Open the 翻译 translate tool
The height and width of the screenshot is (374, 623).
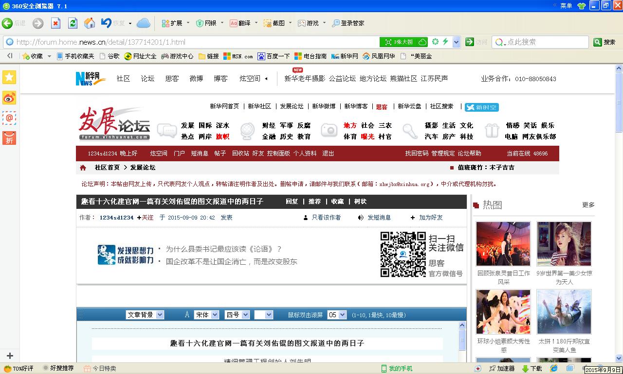pos(240,23)
